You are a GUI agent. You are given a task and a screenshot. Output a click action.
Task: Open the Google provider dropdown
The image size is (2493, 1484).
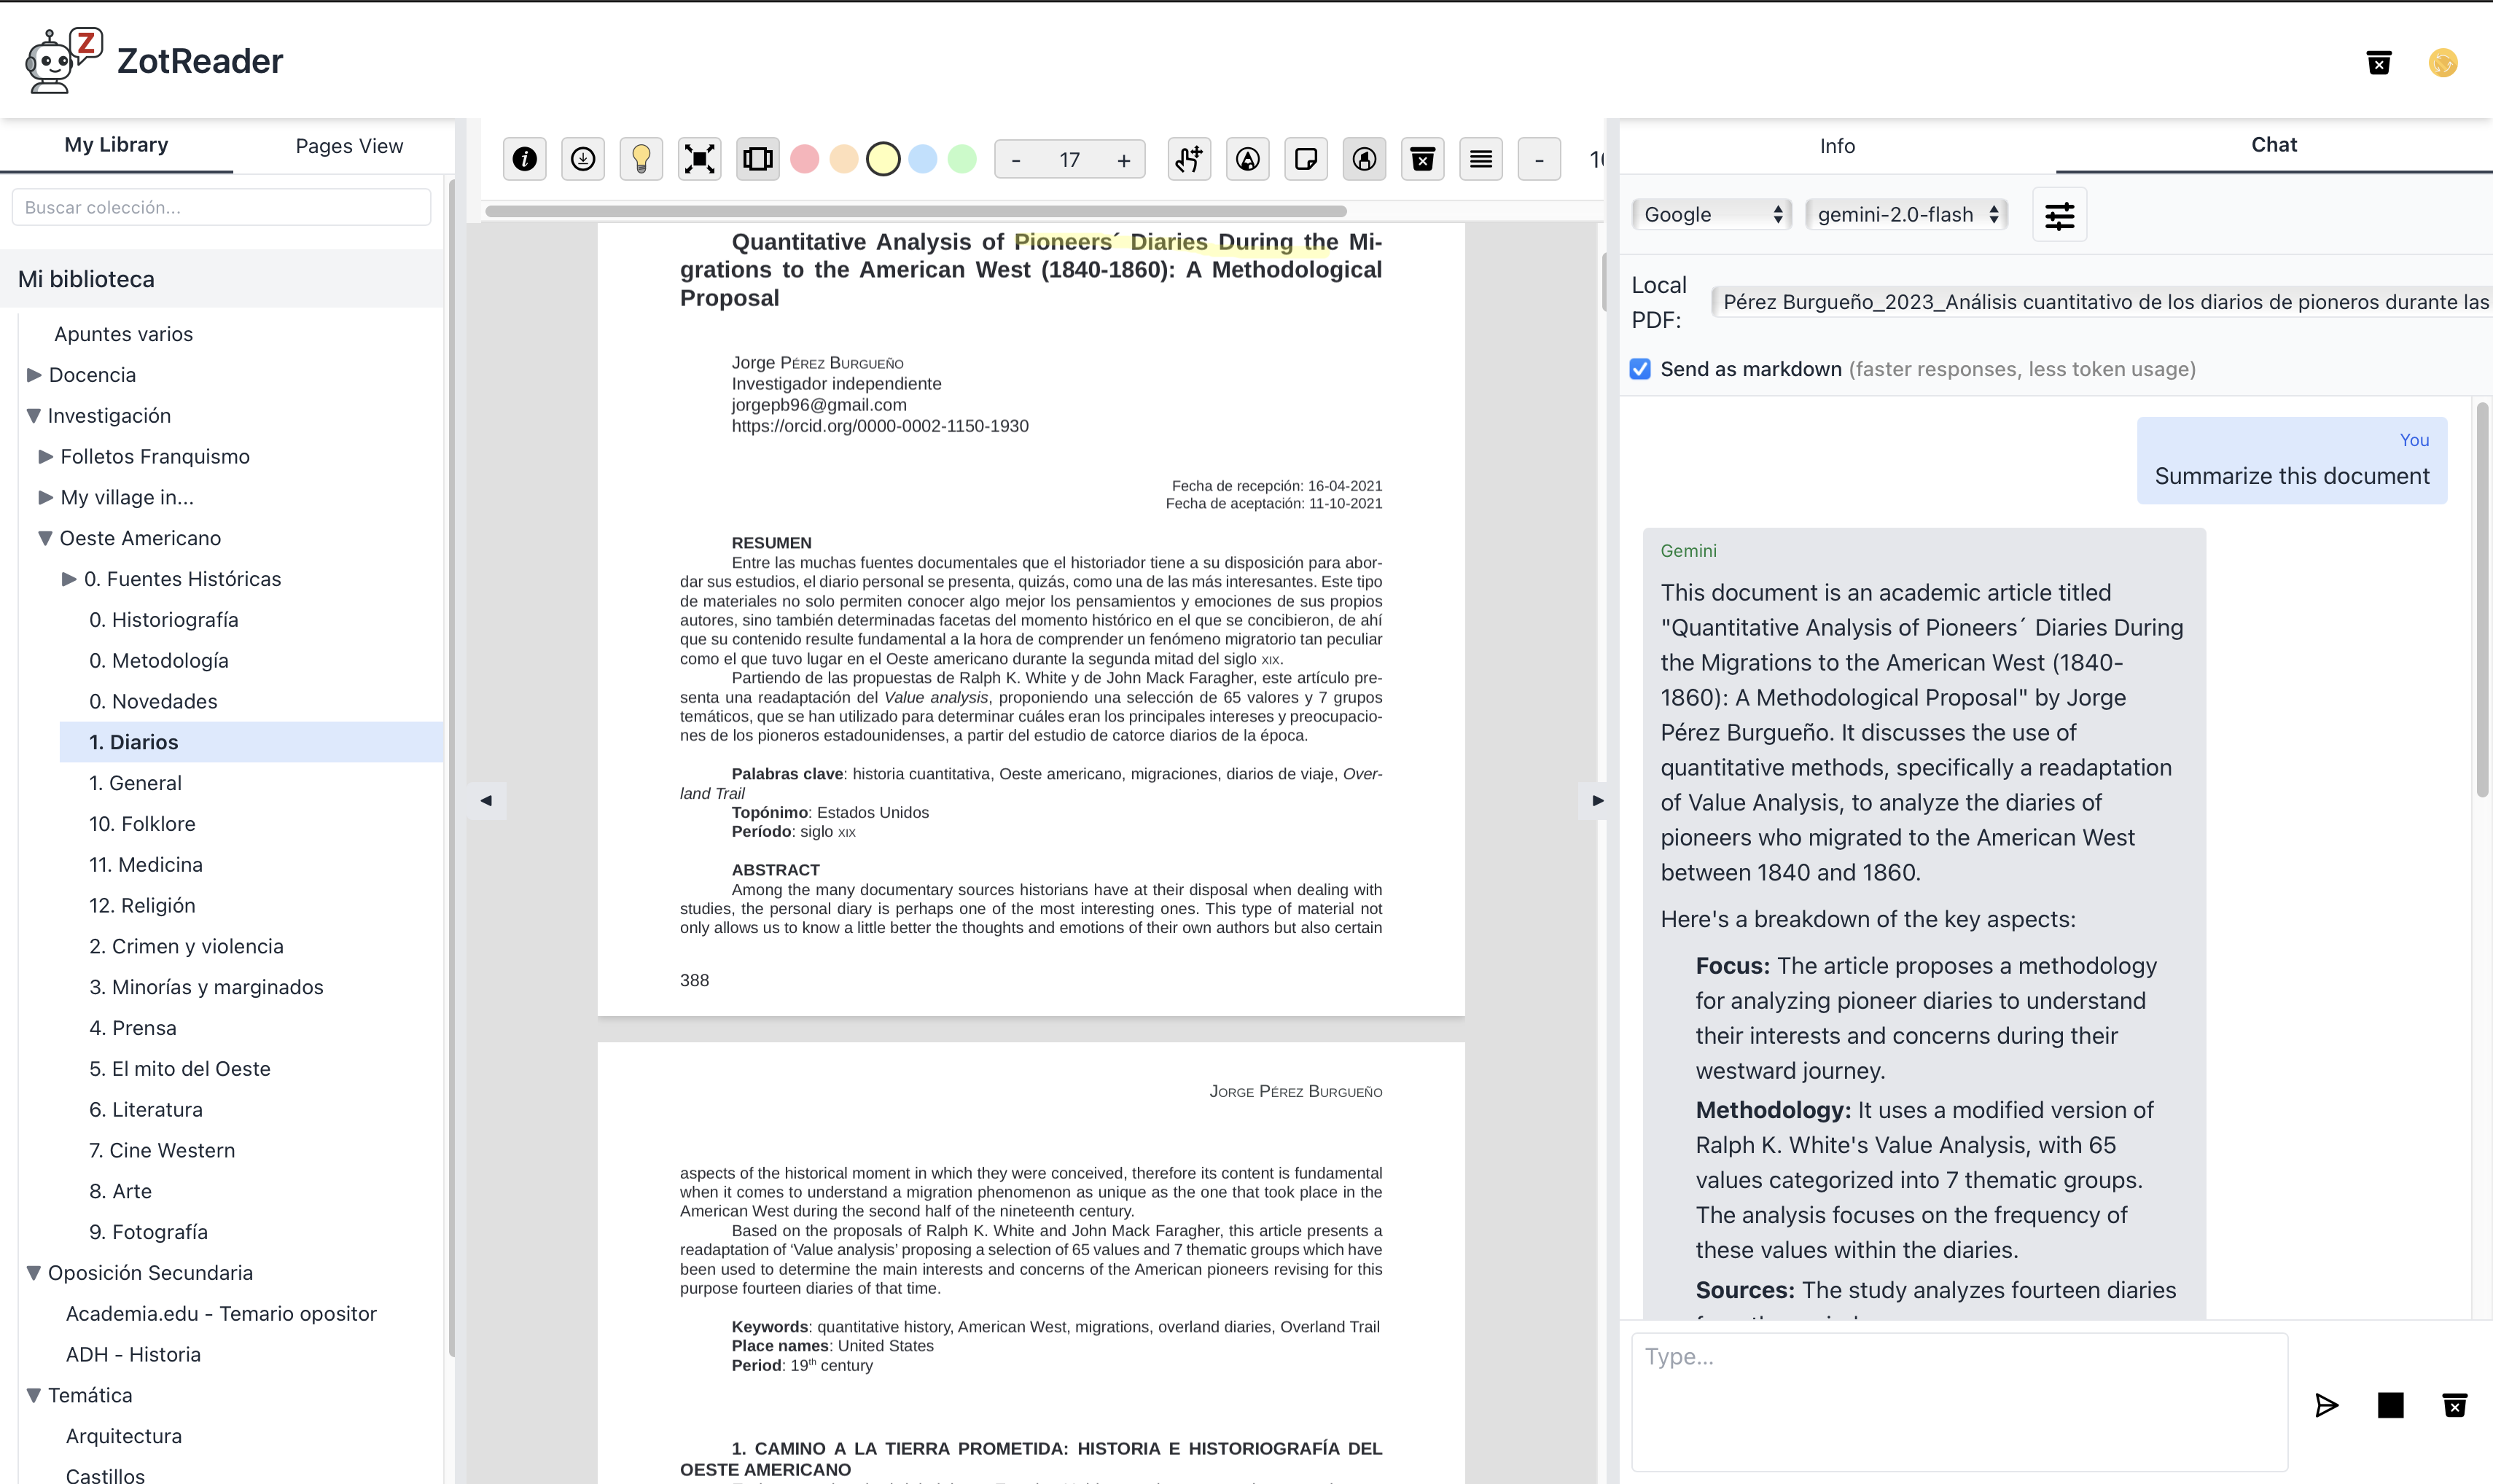coord(1711,214)
